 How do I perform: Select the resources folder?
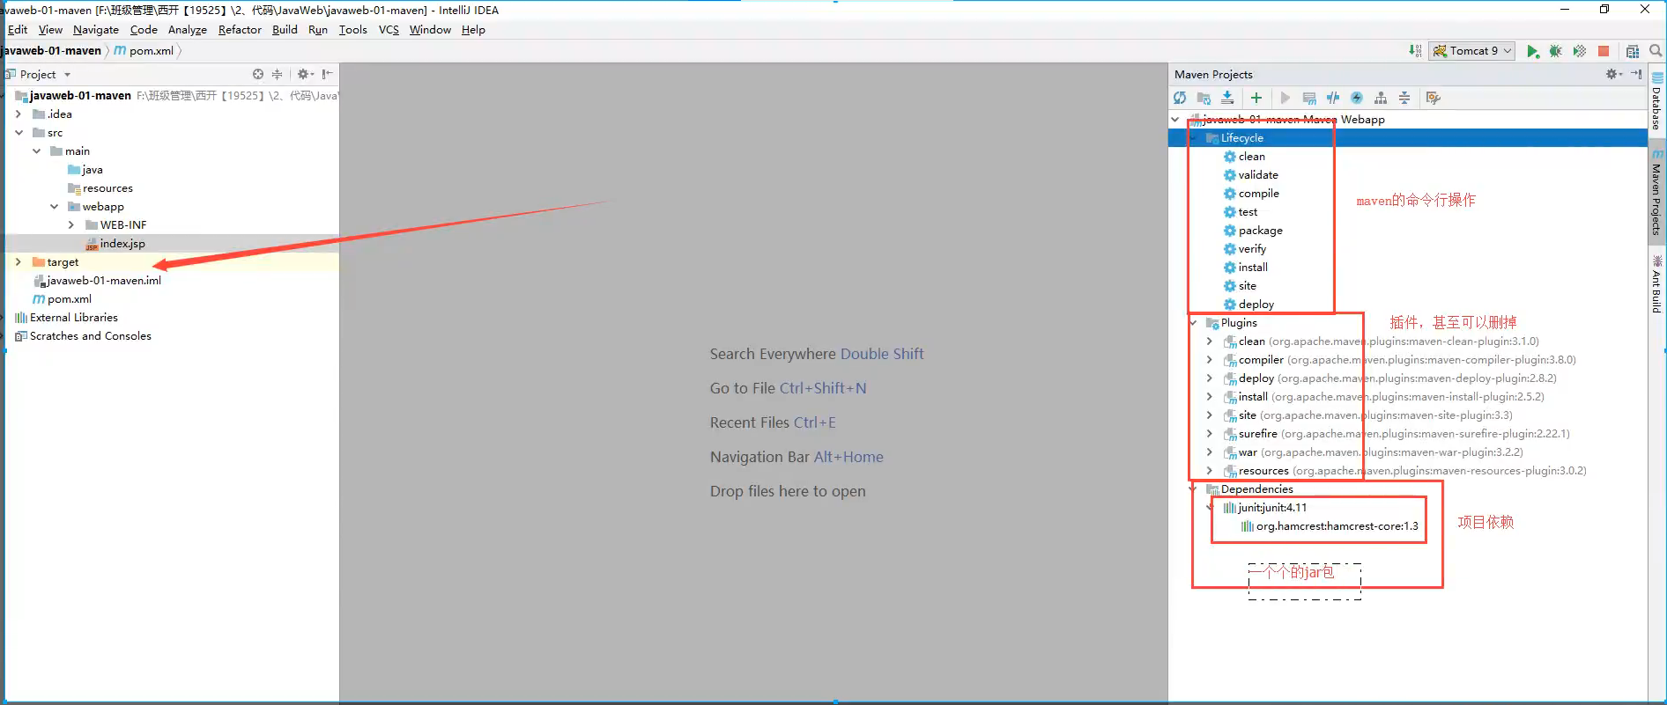tap(107, 188)
